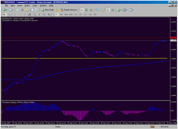Expand the Periods clock dropdown arrow
178x129 pixels.
click(127, 10)
